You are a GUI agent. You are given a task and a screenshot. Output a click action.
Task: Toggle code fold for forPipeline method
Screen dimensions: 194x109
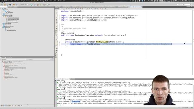[x=59, y=42]
